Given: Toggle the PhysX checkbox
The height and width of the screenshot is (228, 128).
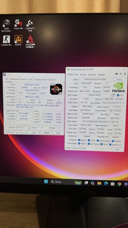Looking at the screenshot, I should click(101, 144).
